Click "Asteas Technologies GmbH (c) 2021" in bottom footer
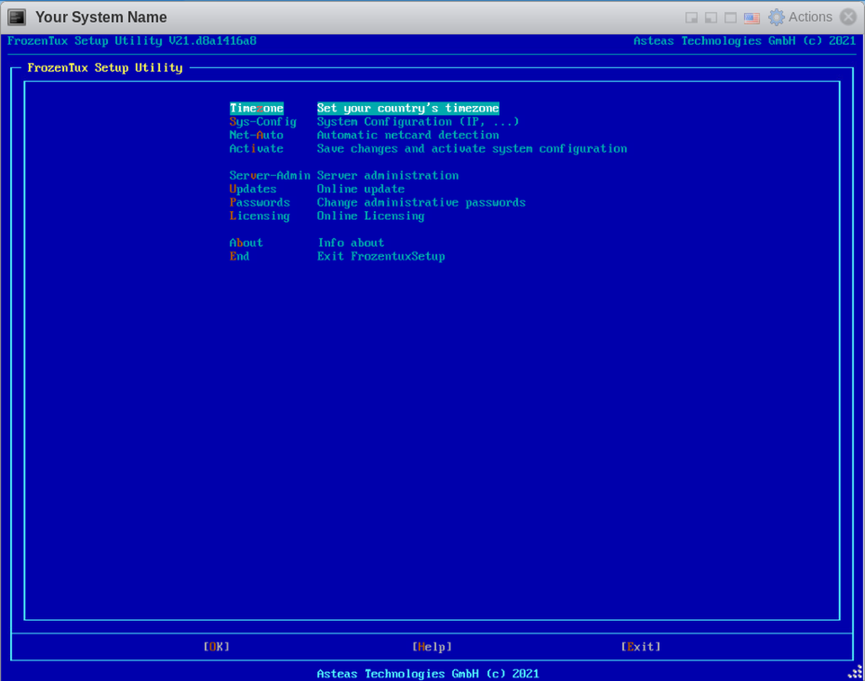865x681 pixels. pos(428,674)
